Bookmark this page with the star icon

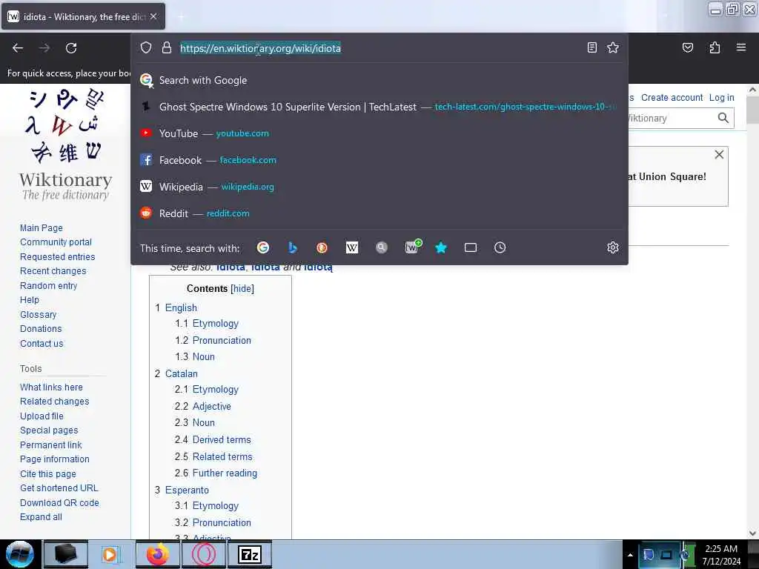point(613,47)
